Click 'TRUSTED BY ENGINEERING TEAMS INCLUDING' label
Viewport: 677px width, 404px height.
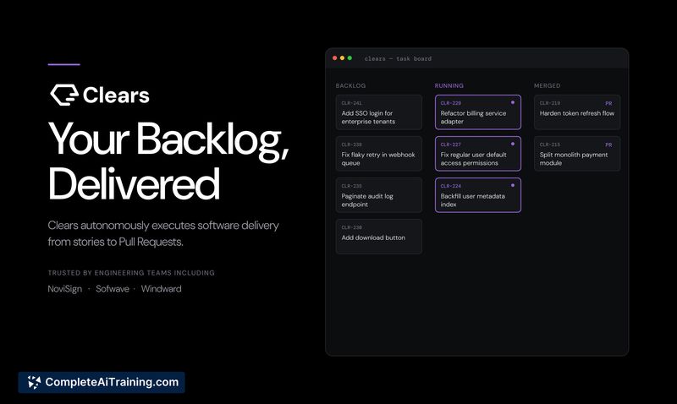click(x=131, y=273)
